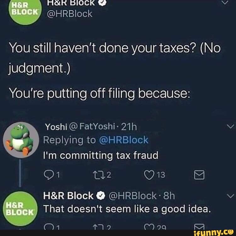This screenshot has width=236, height=236.
Task: Share Yoshi's tweet via direct message
Action: (199, 175)
